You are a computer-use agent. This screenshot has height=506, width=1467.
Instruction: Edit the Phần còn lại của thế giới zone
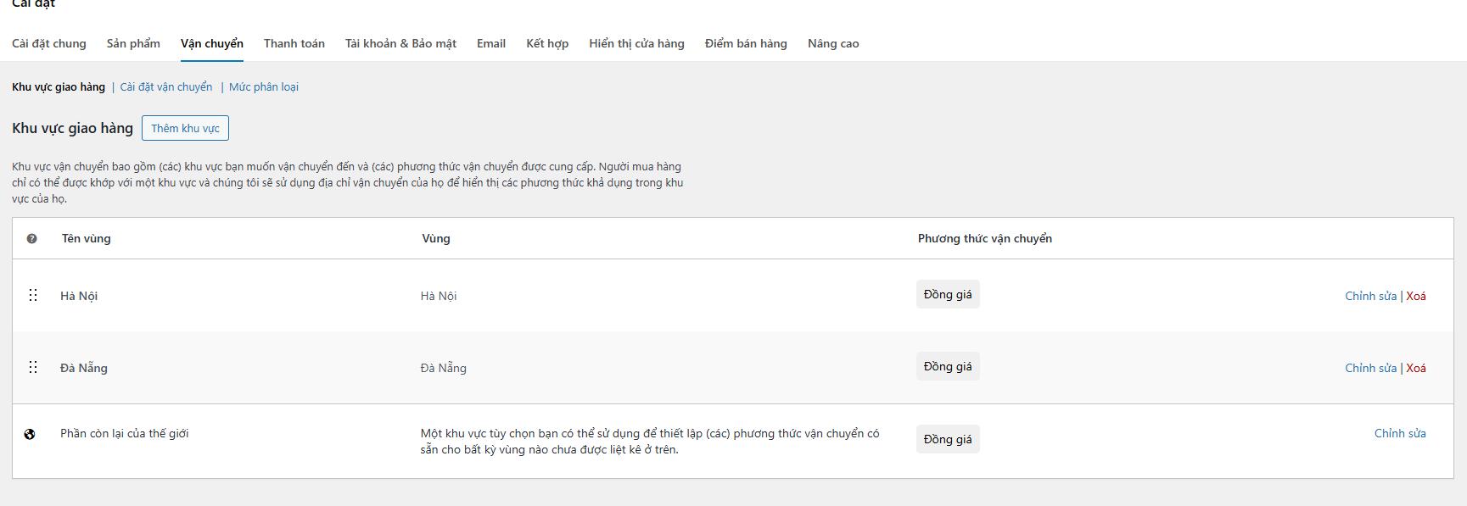point(1400,433)
